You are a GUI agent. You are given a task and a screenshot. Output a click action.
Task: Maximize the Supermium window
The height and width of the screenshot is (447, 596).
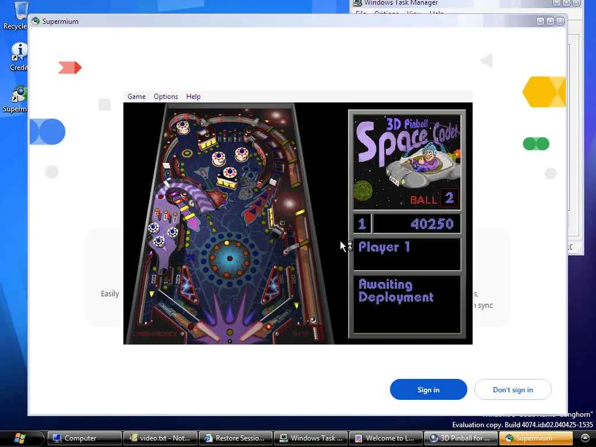tap(550, 22)
